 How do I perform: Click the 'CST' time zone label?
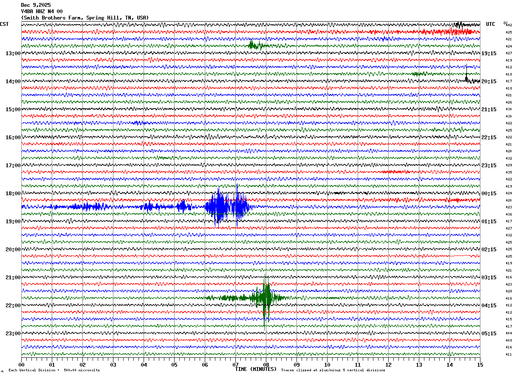[x=4, y=24]
